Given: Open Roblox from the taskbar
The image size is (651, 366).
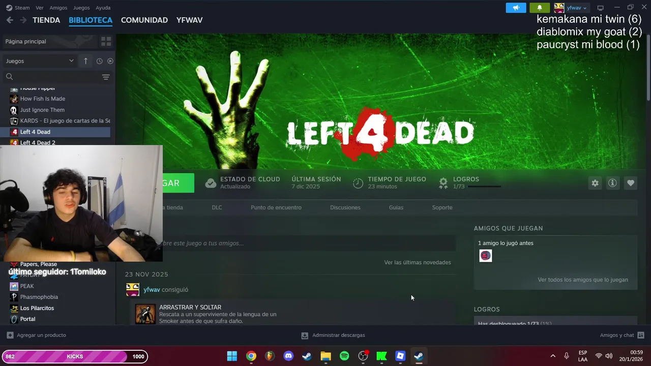Looking at the screenshot, I should click(400, 356).
